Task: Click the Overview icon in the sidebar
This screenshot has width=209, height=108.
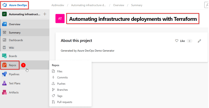Action: coord(5,24)
